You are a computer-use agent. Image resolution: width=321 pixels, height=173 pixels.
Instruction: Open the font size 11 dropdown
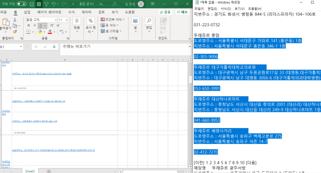pyautogui.click(x=66, y=20)
